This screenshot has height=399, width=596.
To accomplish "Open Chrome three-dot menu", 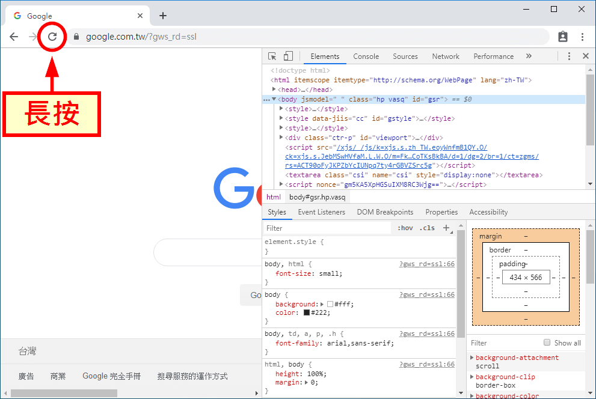I will coord(582,37).
